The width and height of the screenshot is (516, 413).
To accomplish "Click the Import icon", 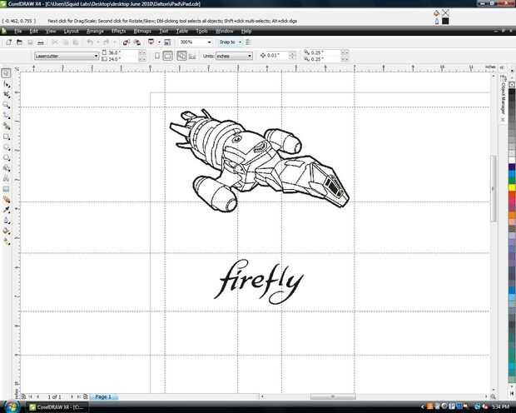I will coord(126,42).
